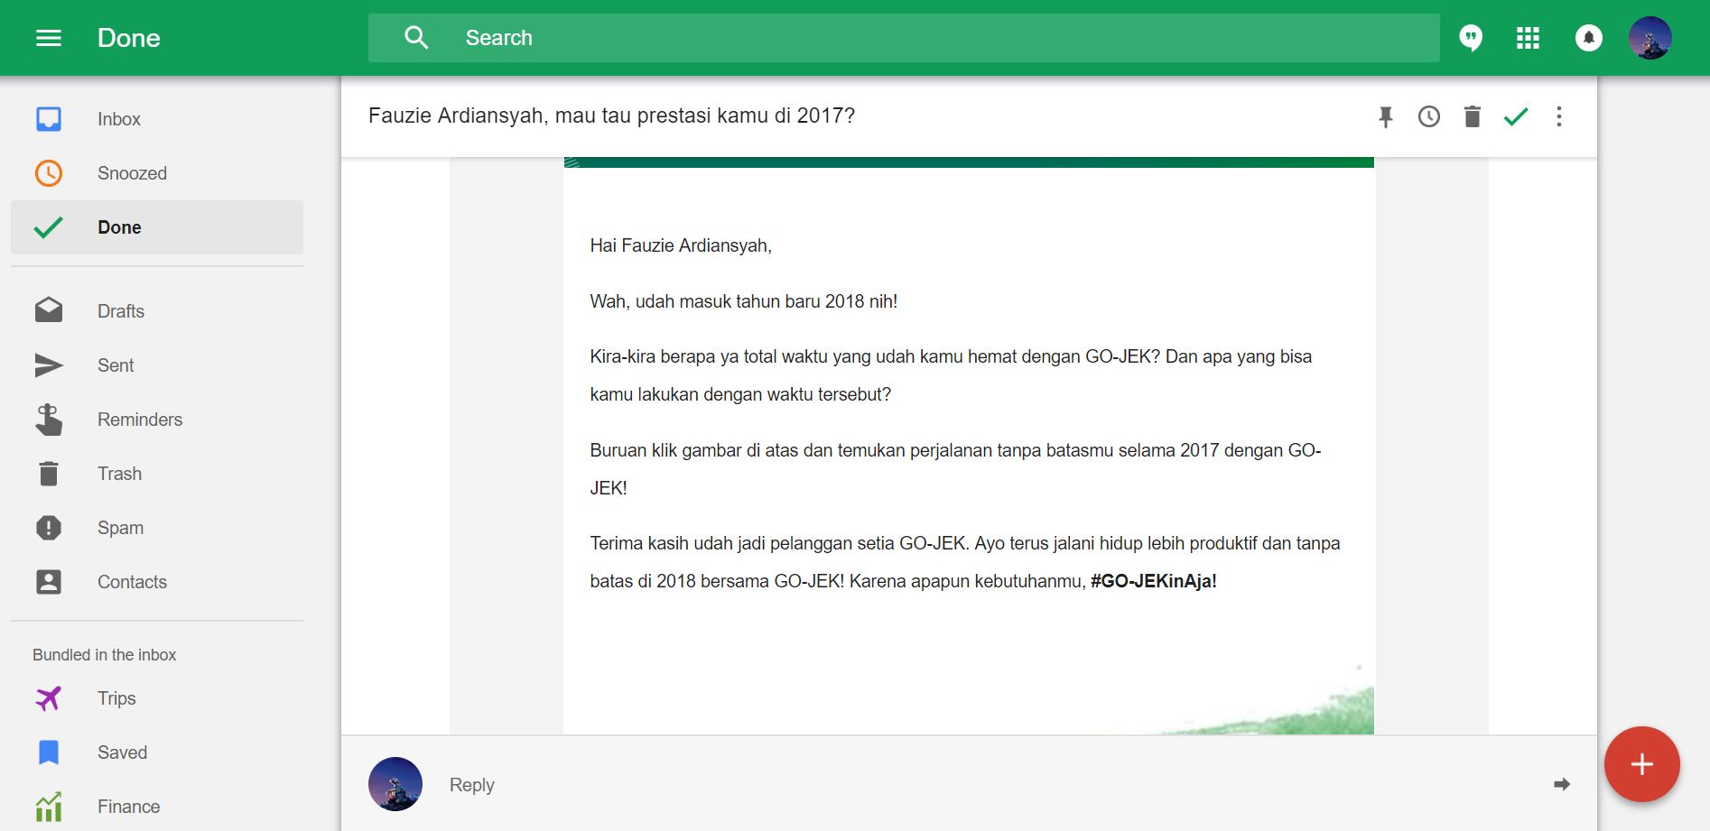1710x831 pixels.
Task: Snooze this email with clock icon
Action: coord(1429,116)
